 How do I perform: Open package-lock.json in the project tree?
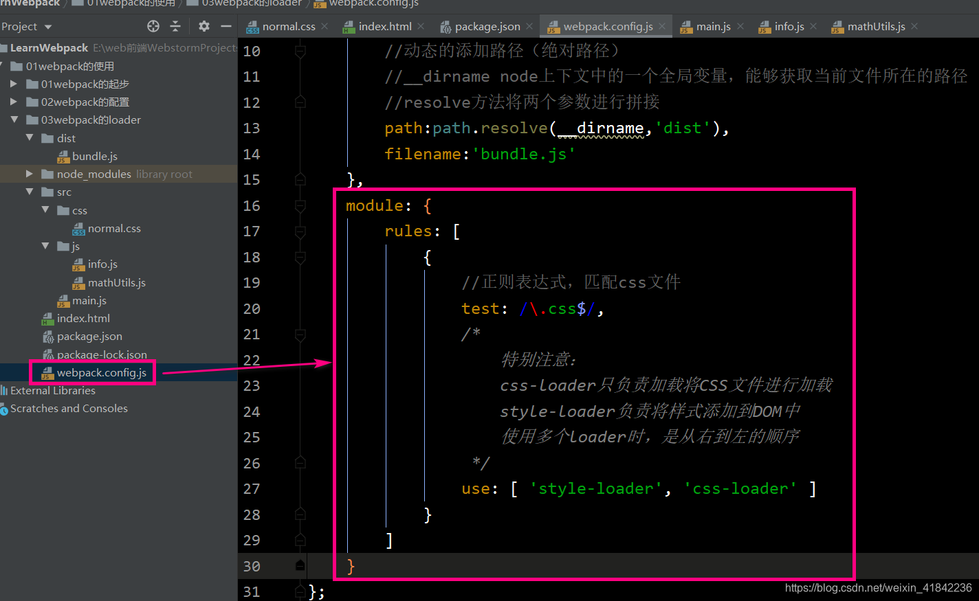coord(102,354)
